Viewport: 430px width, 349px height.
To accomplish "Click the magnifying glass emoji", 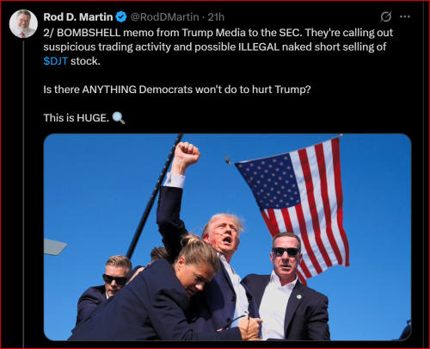I will [119, 118].
